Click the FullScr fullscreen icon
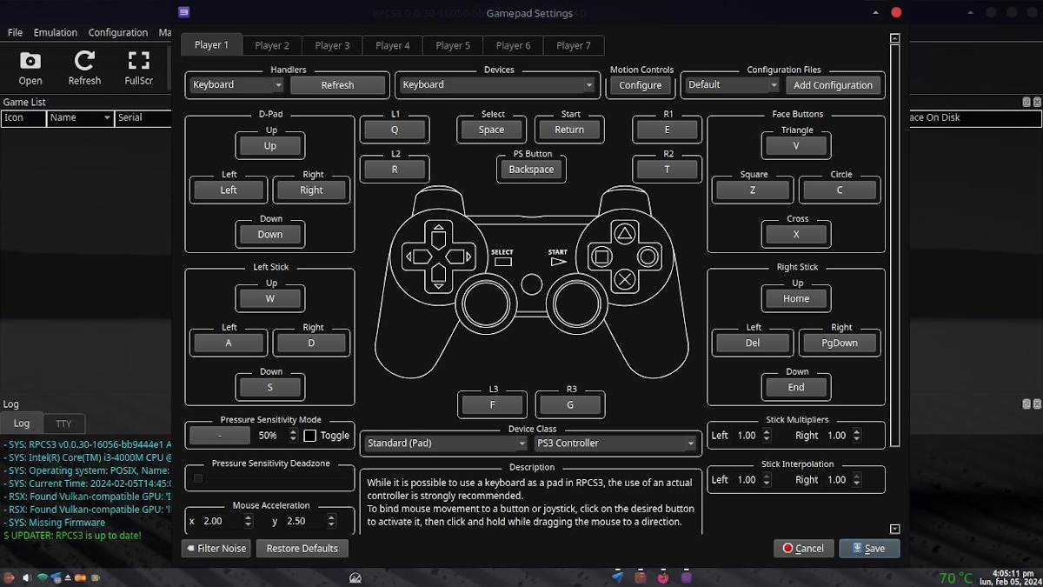This screenshot has height=587, width=1043. (138, 68)
